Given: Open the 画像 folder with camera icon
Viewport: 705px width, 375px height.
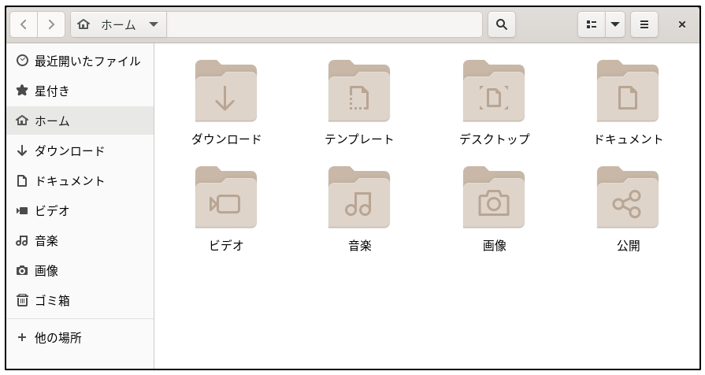Looking at the screenshot, I should pyautogui.click(x=494, y=199).
